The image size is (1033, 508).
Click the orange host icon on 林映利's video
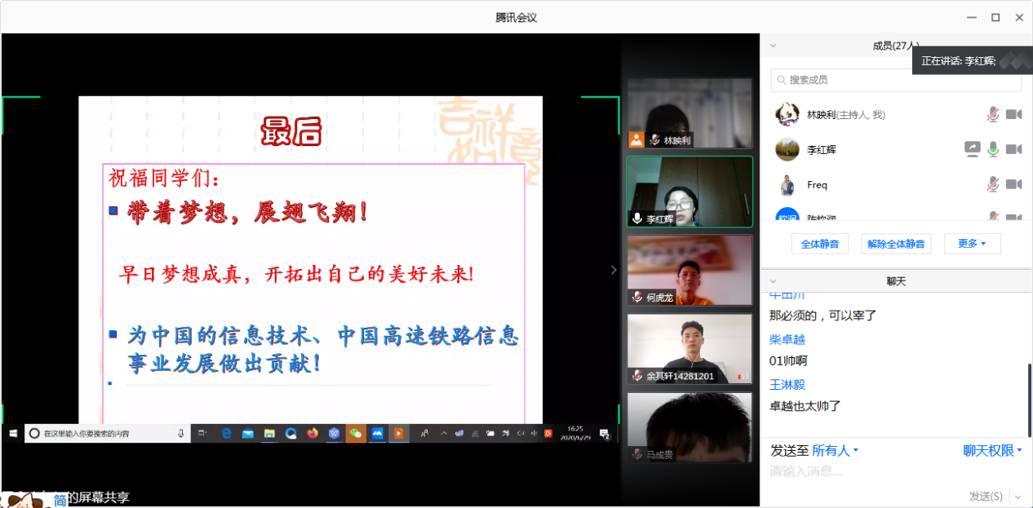coord(636,139)
